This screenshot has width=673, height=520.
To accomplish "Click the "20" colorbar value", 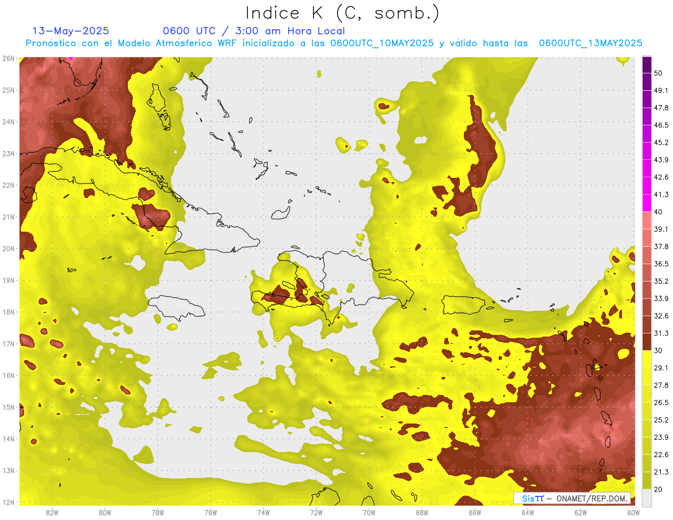I will 658,489.
